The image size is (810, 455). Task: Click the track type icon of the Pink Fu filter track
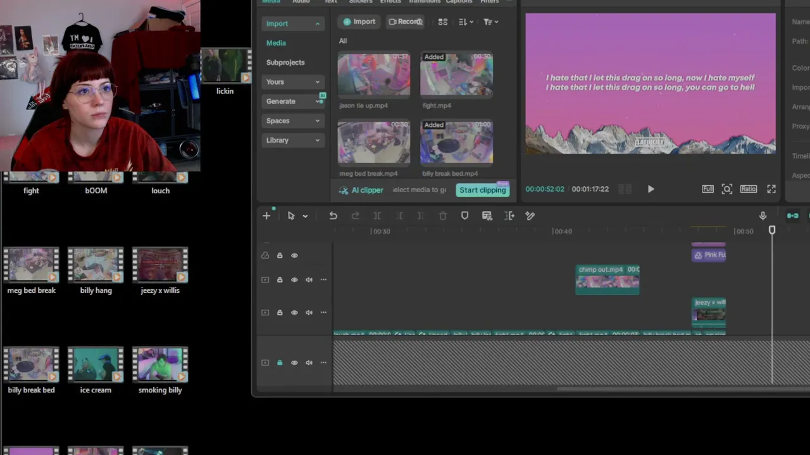click(265, 255)
